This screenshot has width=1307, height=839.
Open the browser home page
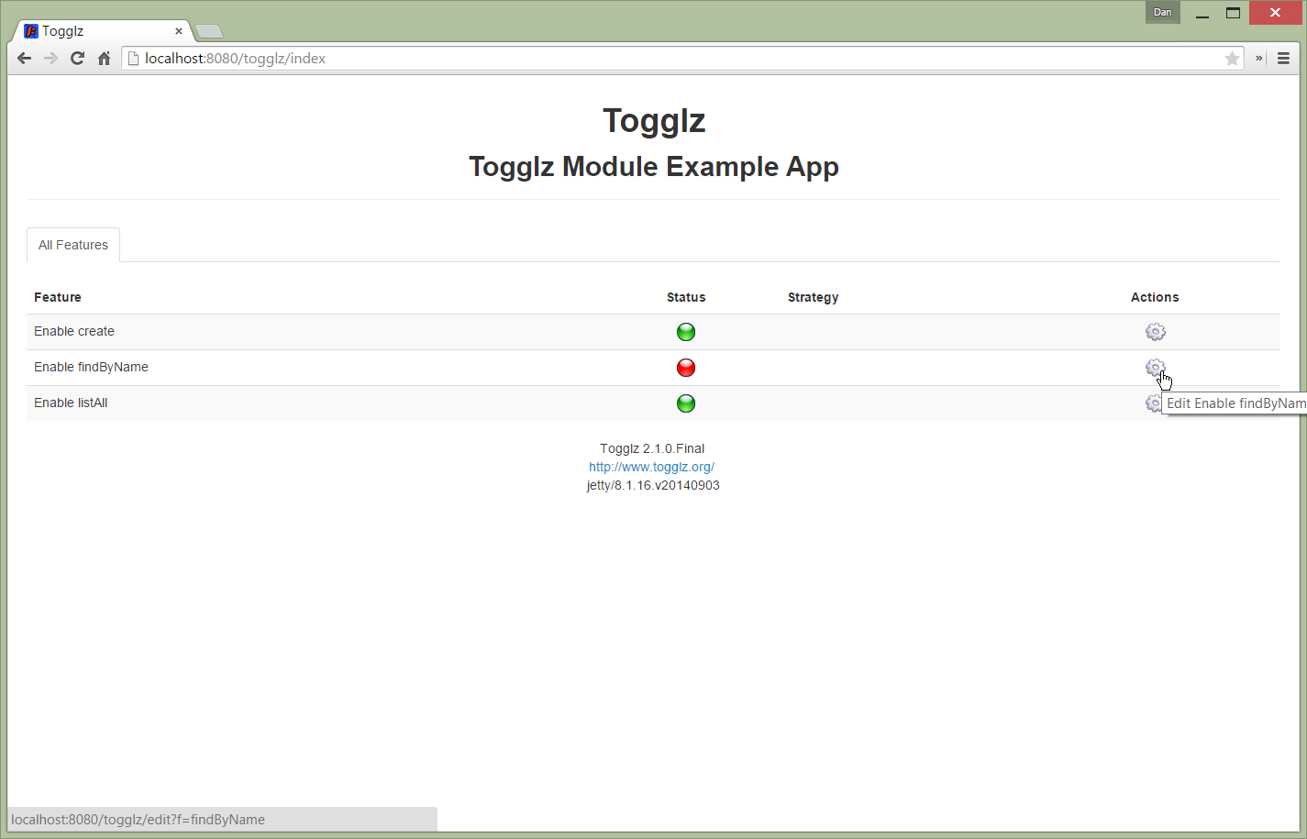(104, 59)
